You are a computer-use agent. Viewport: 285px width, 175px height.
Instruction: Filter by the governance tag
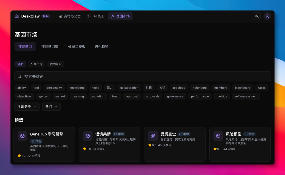pyautogui.click(x=175, y=96)
